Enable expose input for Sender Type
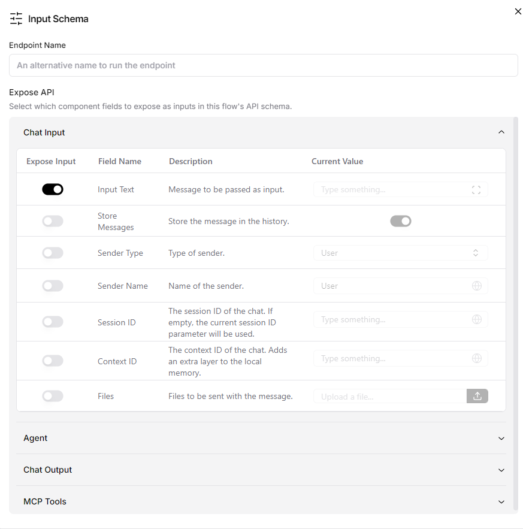 [x=53, y=253]
